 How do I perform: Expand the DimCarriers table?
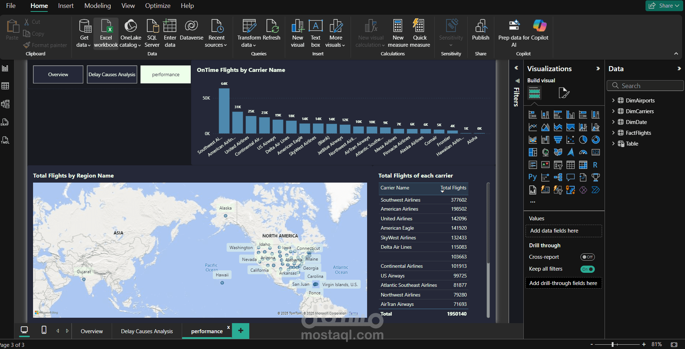(614, 111)
